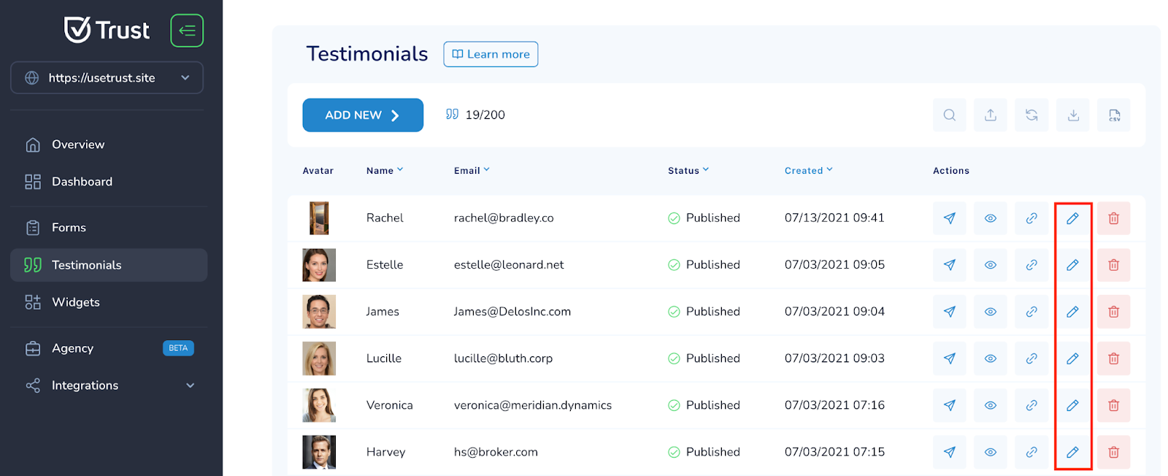Click Estelle's avatar photo
The width and height of the screenshot is (1168, 476).
tap(319, 265)
